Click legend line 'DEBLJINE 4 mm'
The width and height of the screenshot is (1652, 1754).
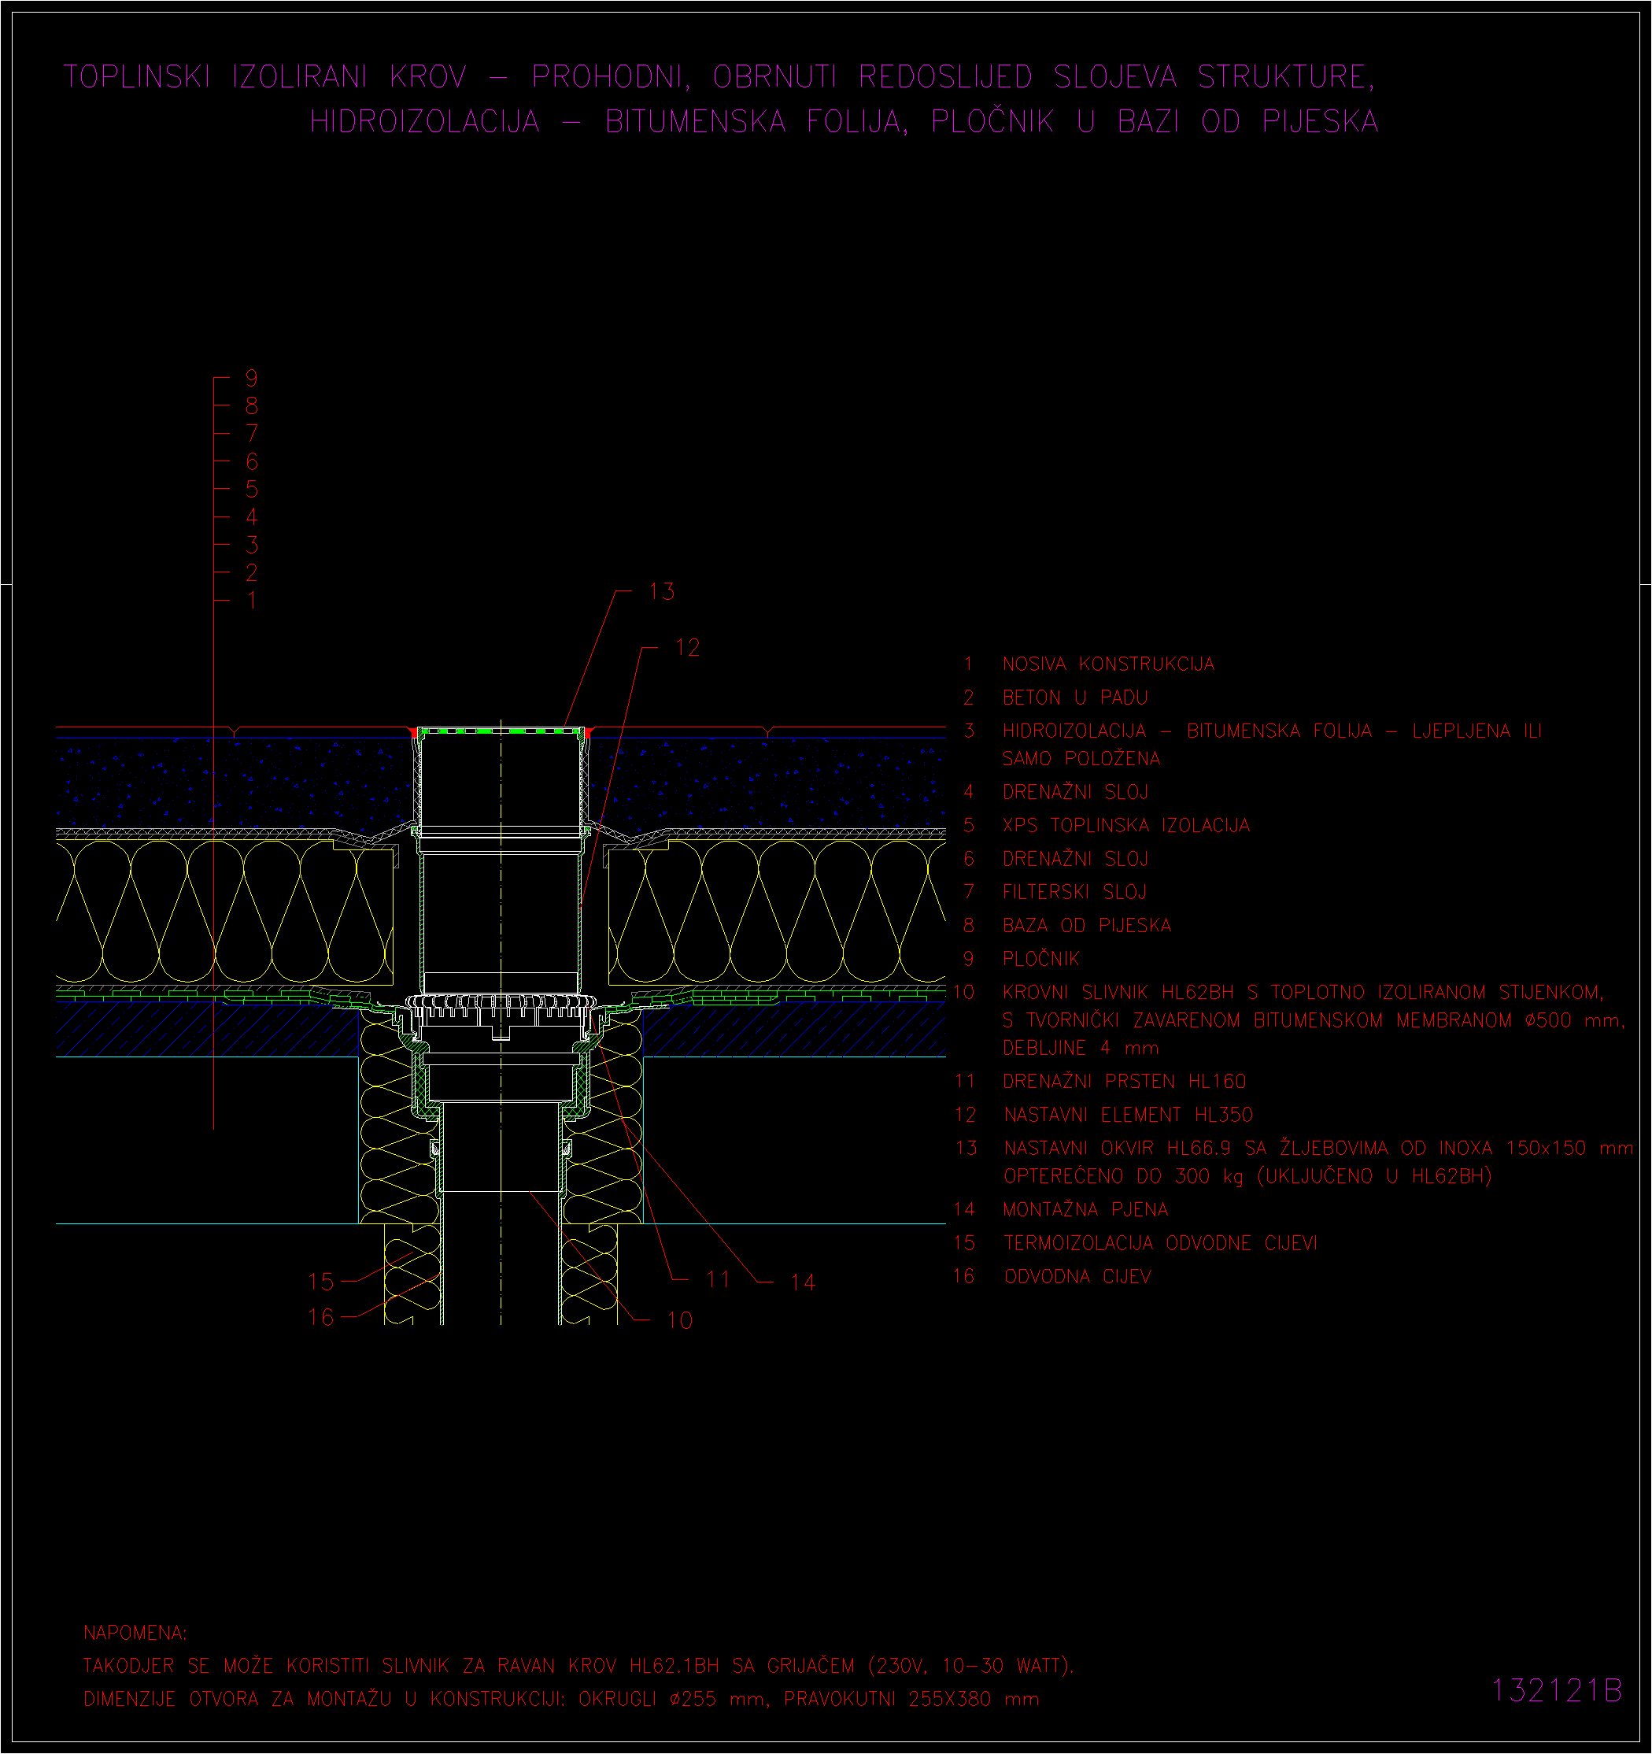click(1081, 1048)
